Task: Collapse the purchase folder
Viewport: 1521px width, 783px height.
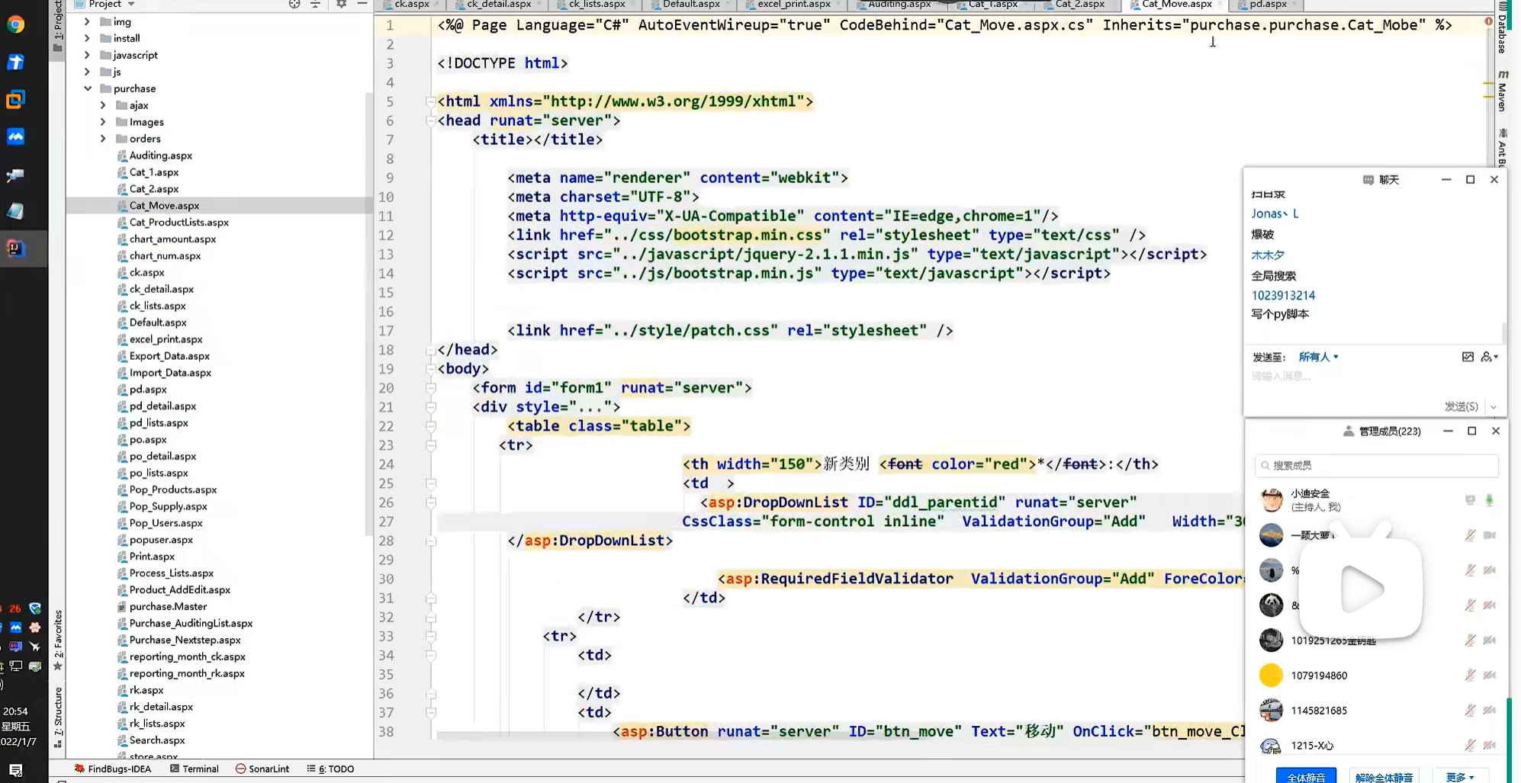Action: click(87, 88)
